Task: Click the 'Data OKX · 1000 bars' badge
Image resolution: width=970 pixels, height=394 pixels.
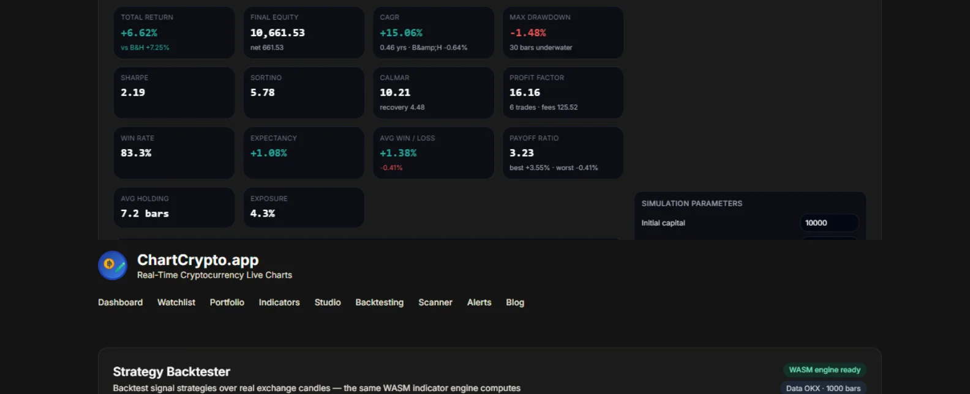Action: (823, 388)
